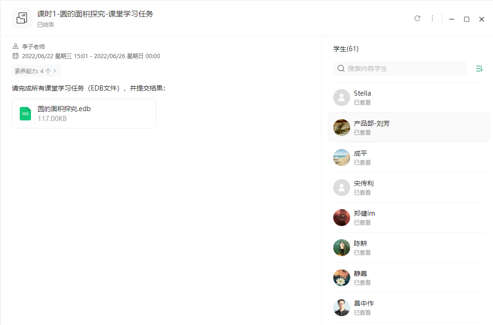The height and width of the screenshot is (325, 493).
Task: Select student 昌中作
Action: [409, 308]
